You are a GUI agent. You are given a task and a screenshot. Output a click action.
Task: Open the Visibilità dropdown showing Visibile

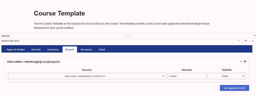[x=226, y=76]
